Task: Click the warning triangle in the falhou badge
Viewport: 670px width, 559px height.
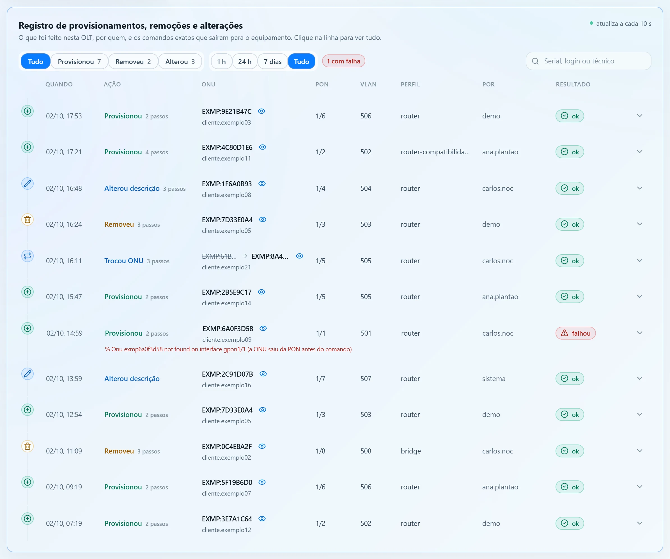Action: (565, 333)
